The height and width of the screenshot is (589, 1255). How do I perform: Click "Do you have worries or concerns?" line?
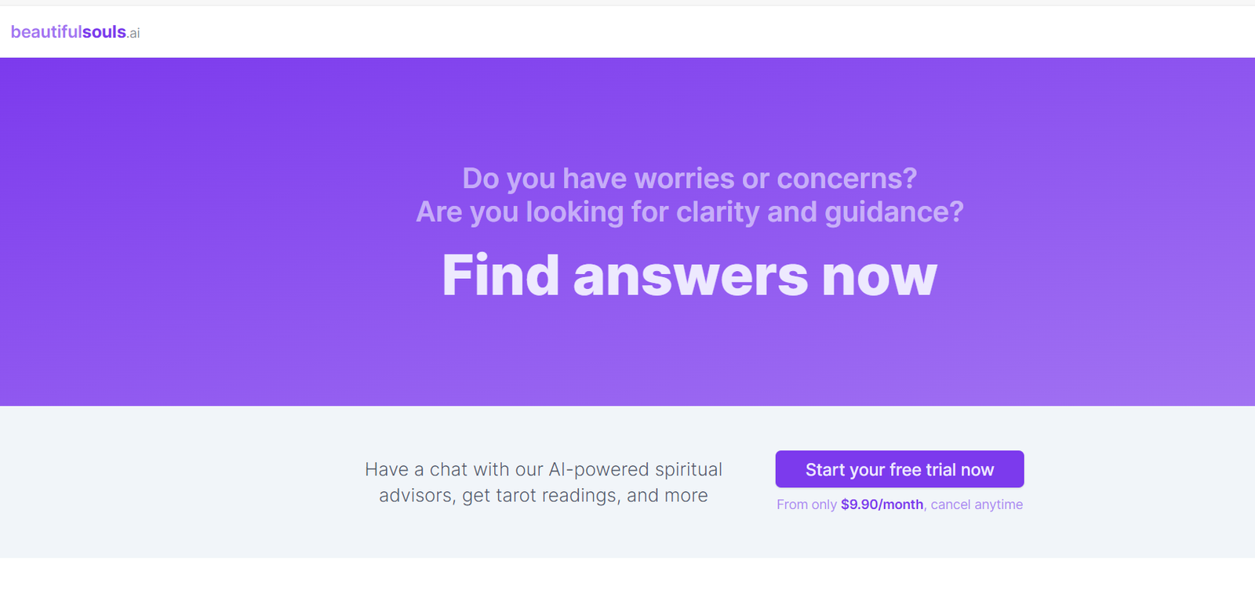[689, 179]
